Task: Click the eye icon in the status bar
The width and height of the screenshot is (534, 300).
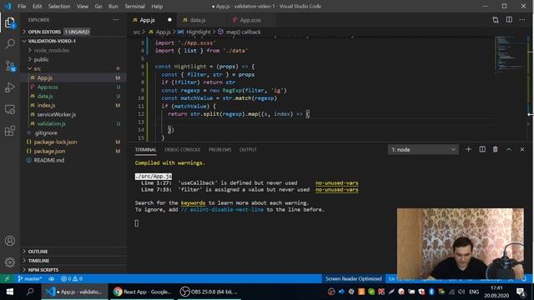Action: point(51,278)
